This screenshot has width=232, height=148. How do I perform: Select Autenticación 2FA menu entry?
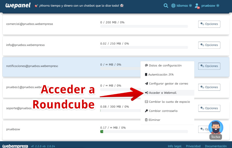167,75
